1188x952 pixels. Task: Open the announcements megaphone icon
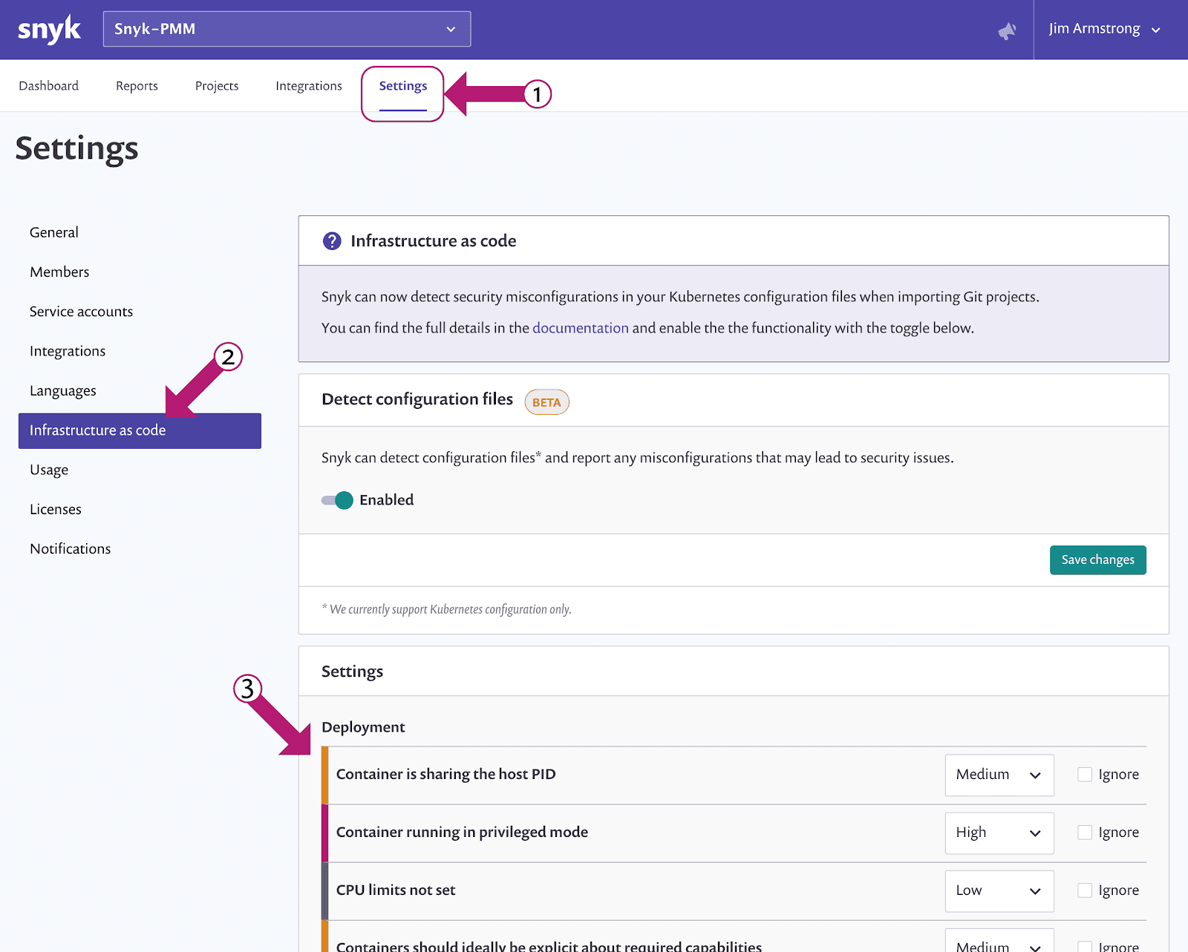(x=1007, y=30)
